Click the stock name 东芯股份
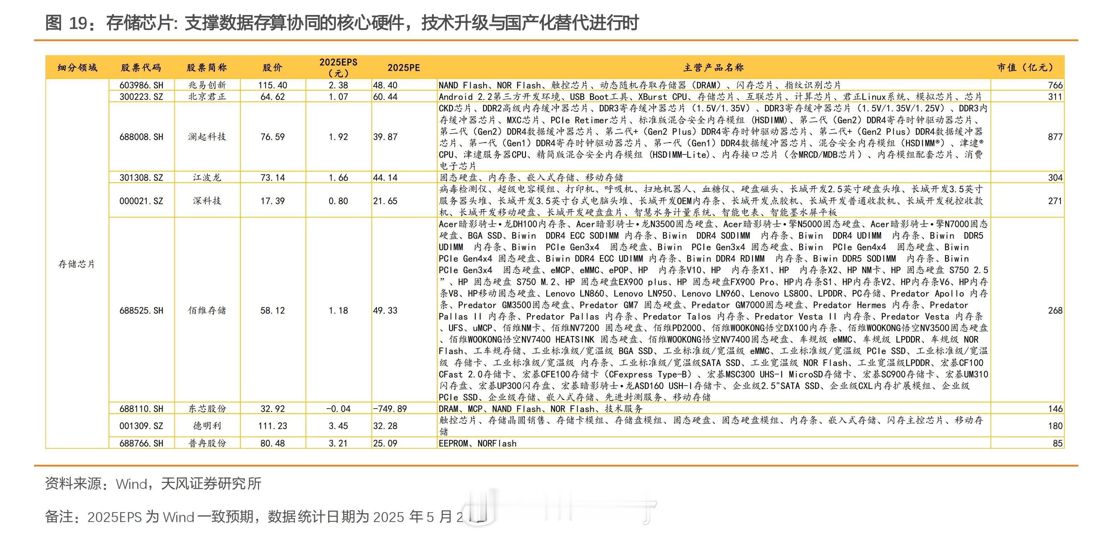 [x=207, y=409]
